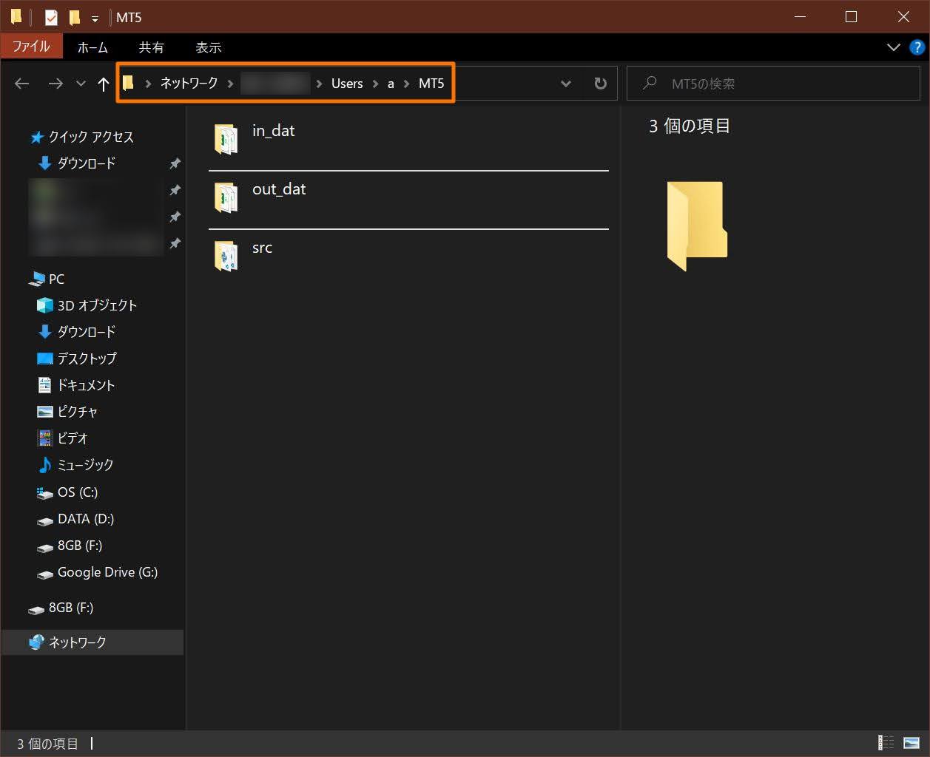Viewport: 930px width, 757px height.
Task: Click the Up directory arrow
Action: pos(103,84)
